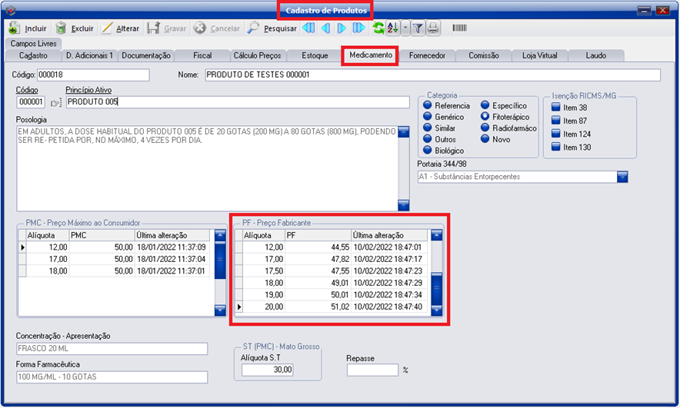Jump to the last record arrow
The image size is (680, 408).
tap(359, 28)
